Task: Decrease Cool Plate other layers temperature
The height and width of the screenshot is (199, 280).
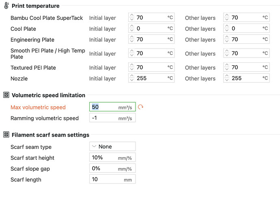Action: click(227, 30)
